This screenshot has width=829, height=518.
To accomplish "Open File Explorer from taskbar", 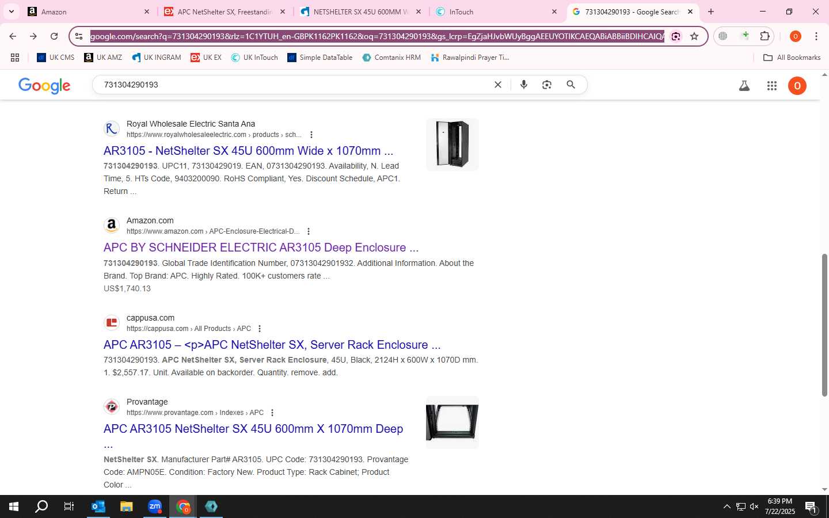I will (127, 506).
